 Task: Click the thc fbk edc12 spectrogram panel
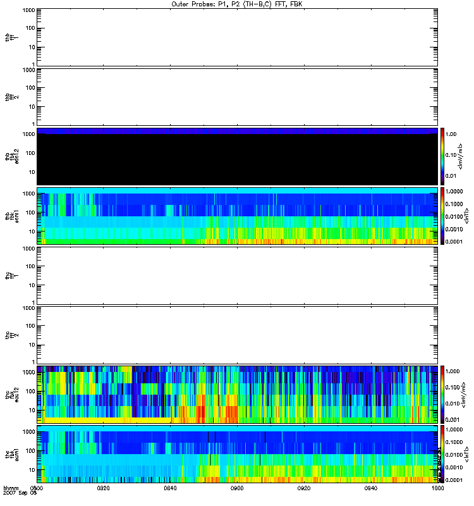point(237,395)
